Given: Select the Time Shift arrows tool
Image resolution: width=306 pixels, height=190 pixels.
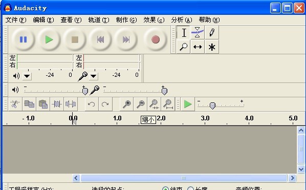Looking at the screenshot, I should [x=198, y=47].
